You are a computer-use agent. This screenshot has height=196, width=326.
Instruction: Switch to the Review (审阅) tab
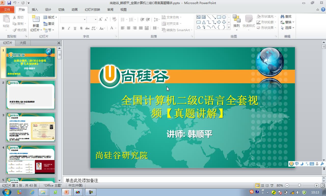coord(110,10)
